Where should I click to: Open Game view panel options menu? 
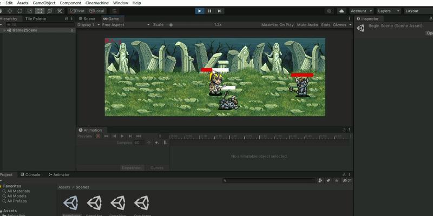click(x=349, y=18)
